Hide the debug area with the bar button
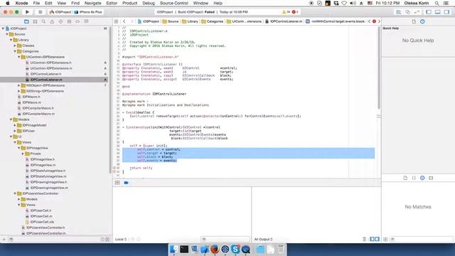The image size is (455, 256). point(117,183)
